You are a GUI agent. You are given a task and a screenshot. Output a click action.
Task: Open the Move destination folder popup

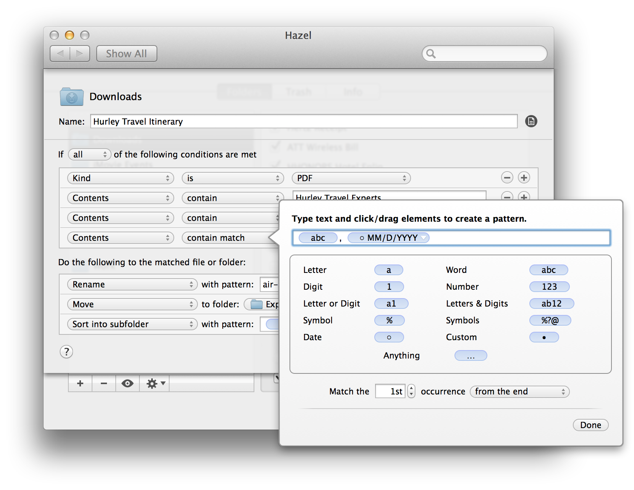[x=262, y=304]
